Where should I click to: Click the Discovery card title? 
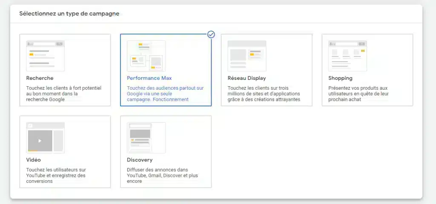[140, 160]
